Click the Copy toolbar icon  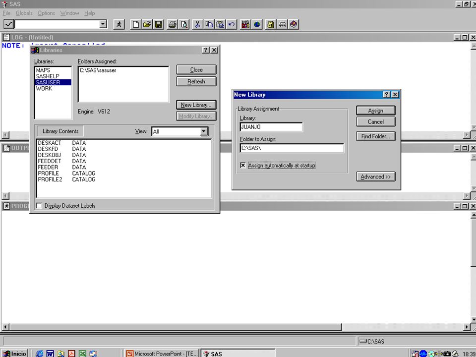209,24
